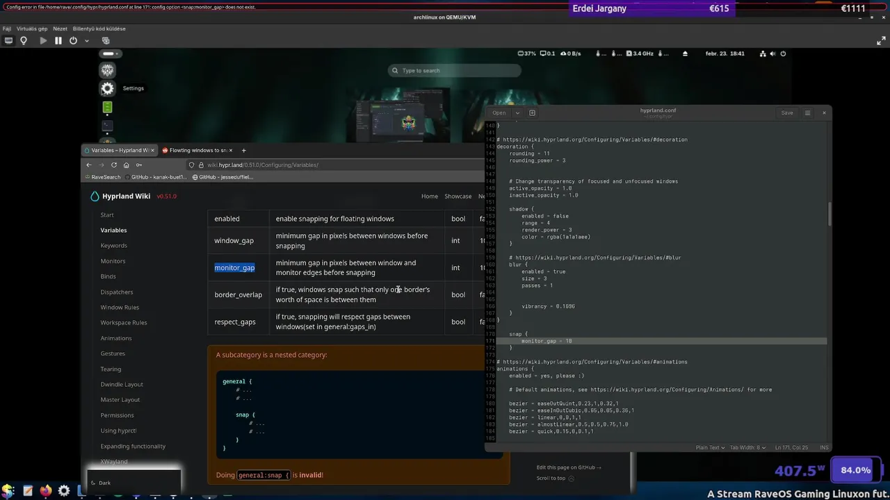Select Animations in wiki sidebar

point(116,338)
